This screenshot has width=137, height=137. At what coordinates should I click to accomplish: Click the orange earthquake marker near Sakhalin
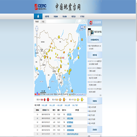click(x=82, y=40)
